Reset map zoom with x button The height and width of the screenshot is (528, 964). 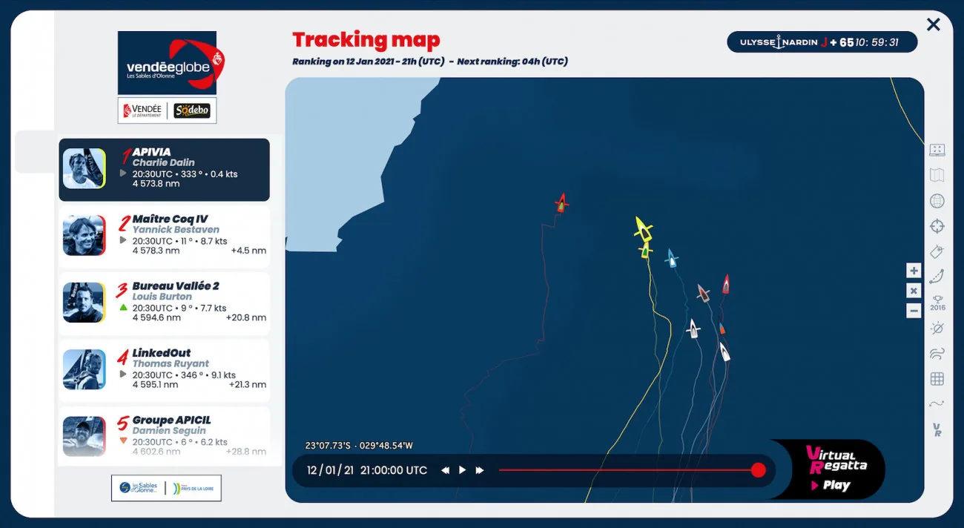[914, 291]
